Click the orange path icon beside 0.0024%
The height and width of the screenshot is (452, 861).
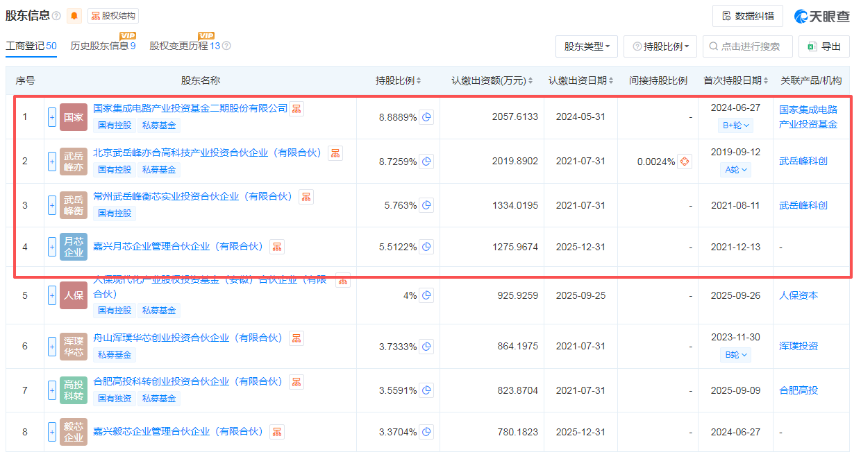point(685,162)
